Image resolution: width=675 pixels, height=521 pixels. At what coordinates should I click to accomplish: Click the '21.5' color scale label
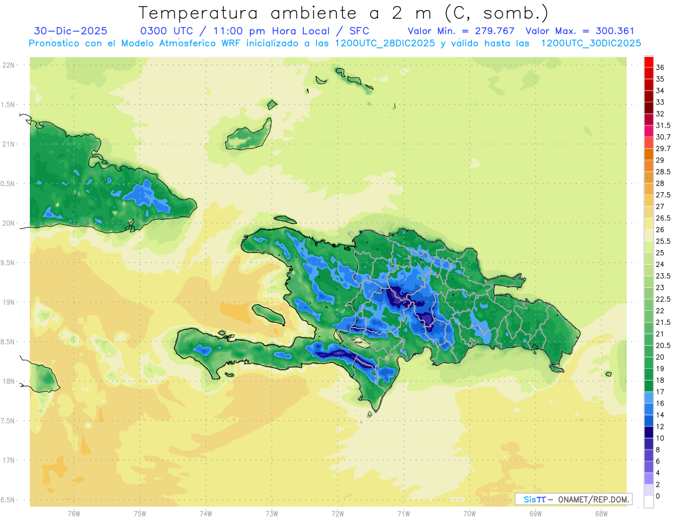(663, 323)
